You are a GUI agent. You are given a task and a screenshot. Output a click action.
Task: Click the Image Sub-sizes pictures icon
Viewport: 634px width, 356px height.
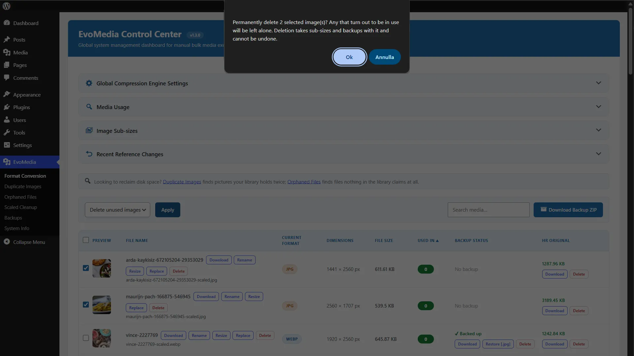tap(89, 131)
